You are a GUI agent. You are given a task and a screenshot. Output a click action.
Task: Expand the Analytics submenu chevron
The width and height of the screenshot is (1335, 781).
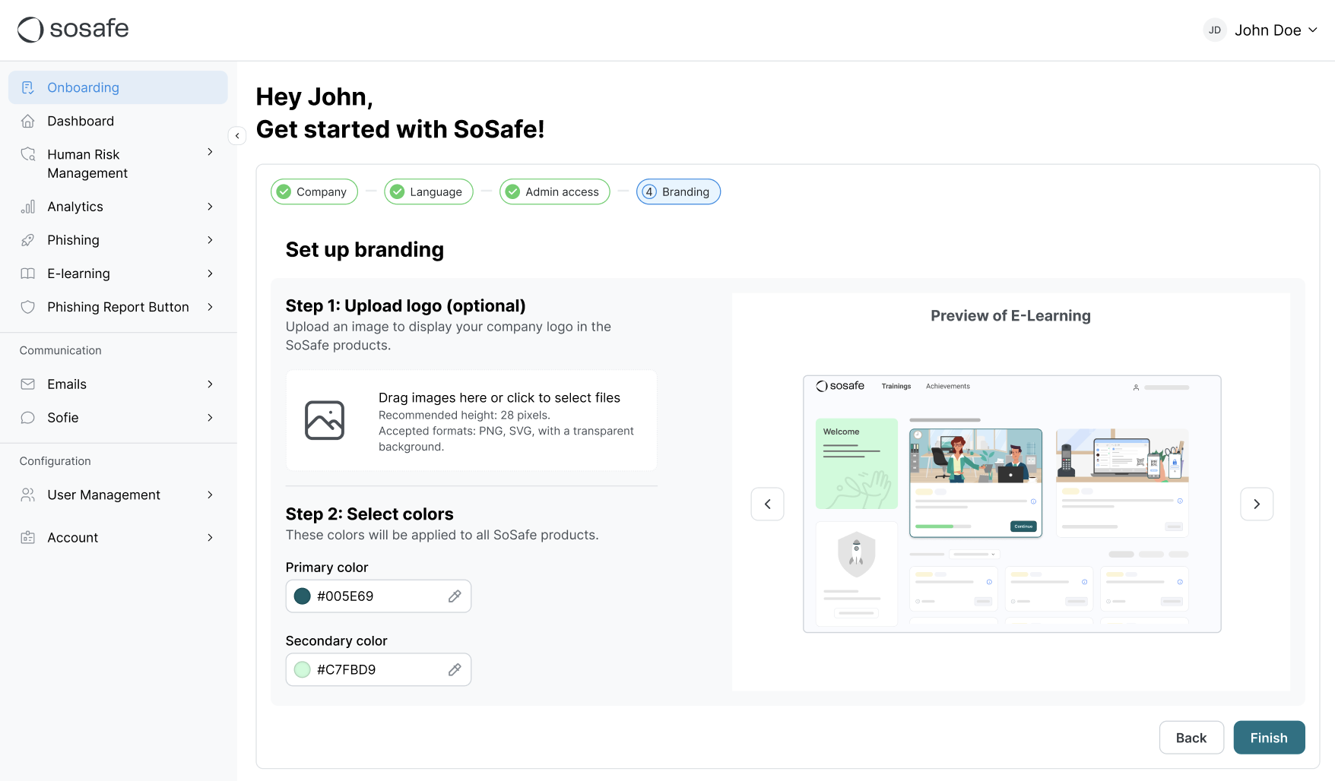[x=211, y=207]
